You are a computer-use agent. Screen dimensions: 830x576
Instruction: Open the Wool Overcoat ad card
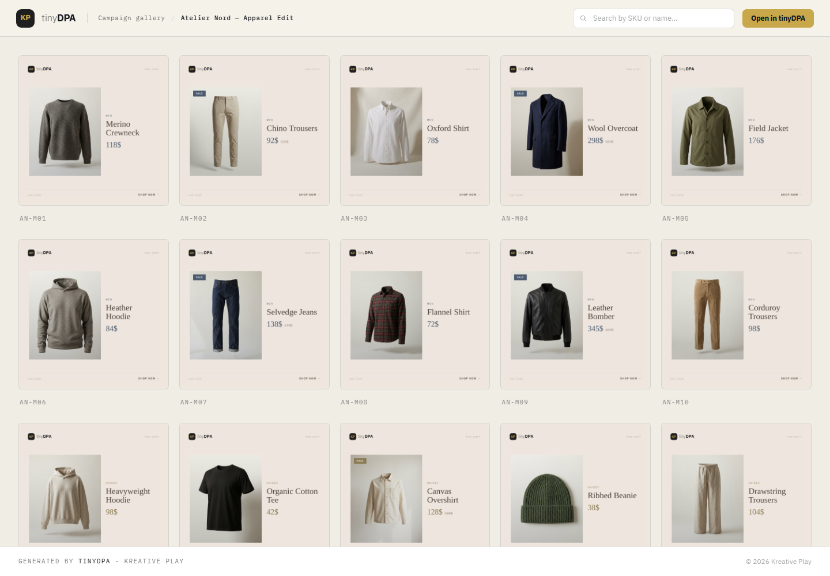tap(575, 131)
